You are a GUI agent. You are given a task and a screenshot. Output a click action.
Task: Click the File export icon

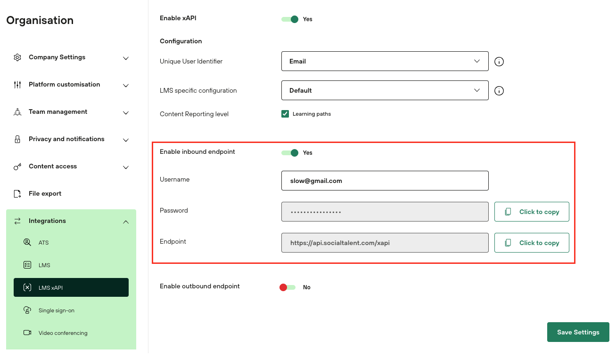click(x=17, y=194)
